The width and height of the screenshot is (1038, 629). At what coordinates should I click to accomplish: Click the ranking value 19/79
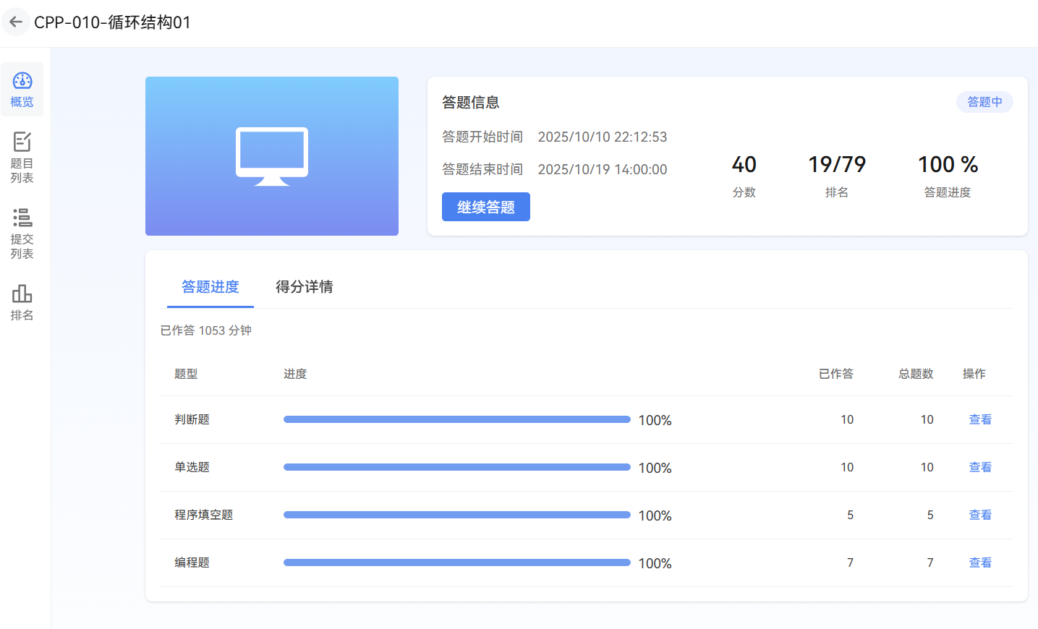pos(837,165)
